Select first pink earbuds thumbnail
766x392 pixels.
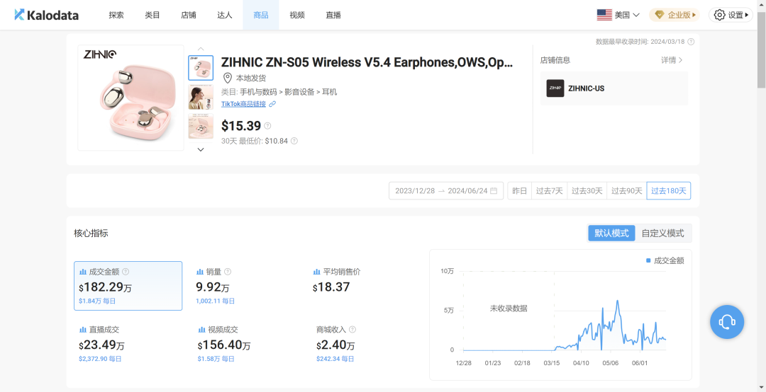point(201,68)
